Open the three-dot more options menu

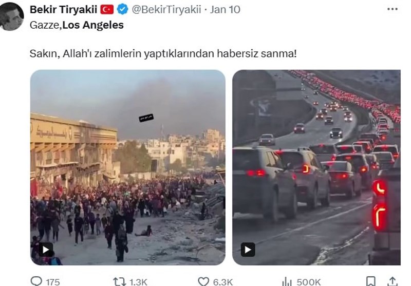pos(392,9)
